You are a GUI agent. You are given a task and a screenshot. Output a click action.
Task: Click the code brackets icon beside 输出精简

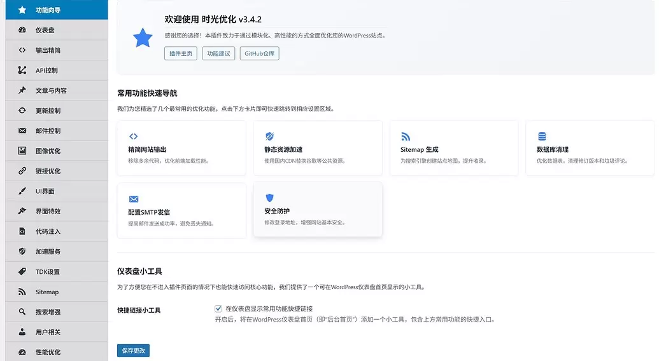point(22,50)
